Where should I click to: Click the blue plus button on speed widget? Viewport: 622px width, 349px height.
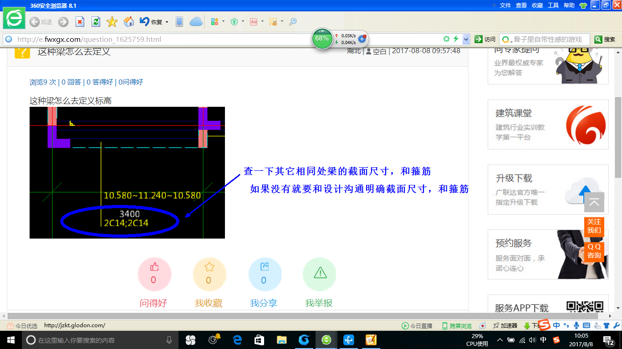[x=362, y=39]
